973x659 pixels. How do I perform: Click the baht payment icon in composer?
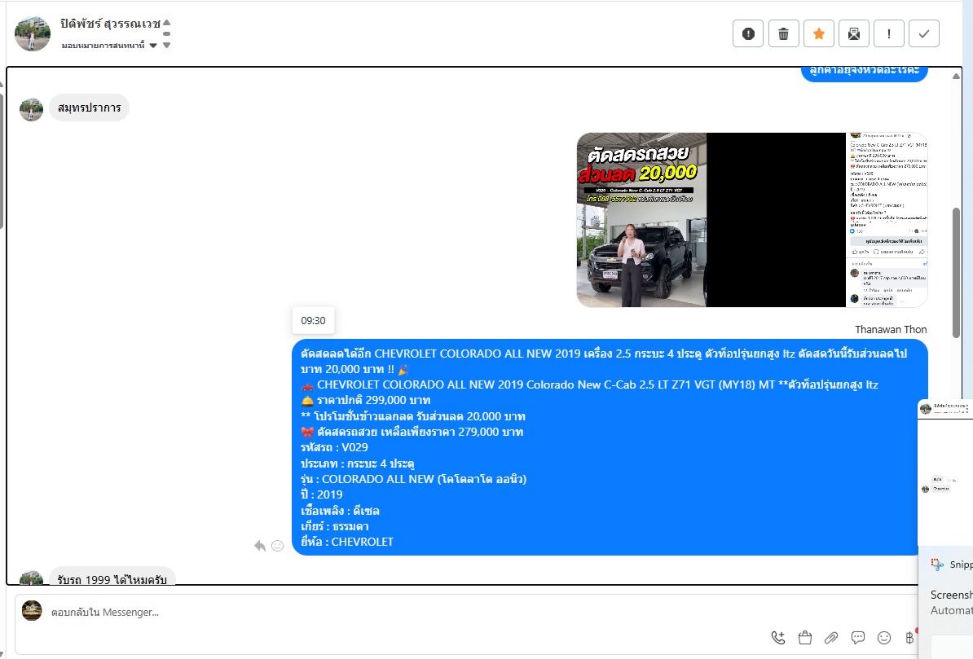point(909,637)
